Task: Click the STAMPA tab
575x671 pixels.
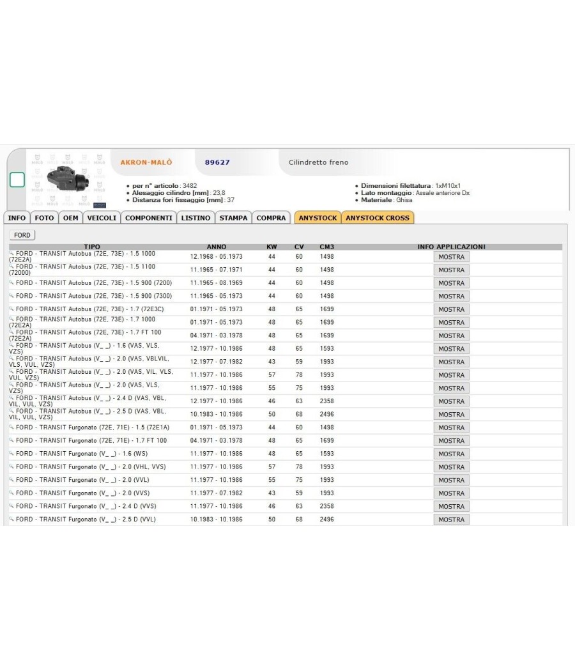Action: (233, 218)
